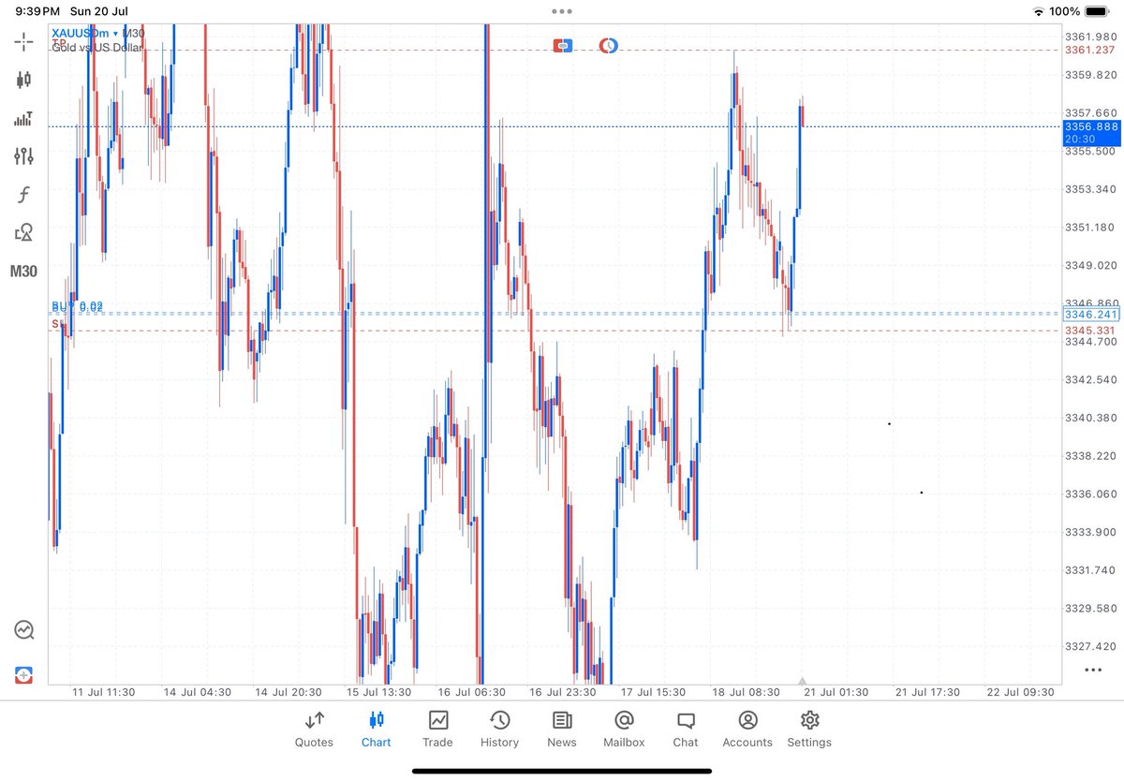Open the more options dots on chart

(x=1092, y=670)
